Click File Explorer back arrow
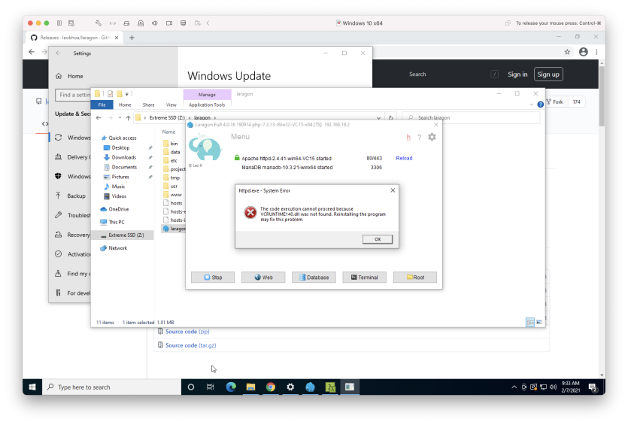628x425 pixels. pos(99,118)
